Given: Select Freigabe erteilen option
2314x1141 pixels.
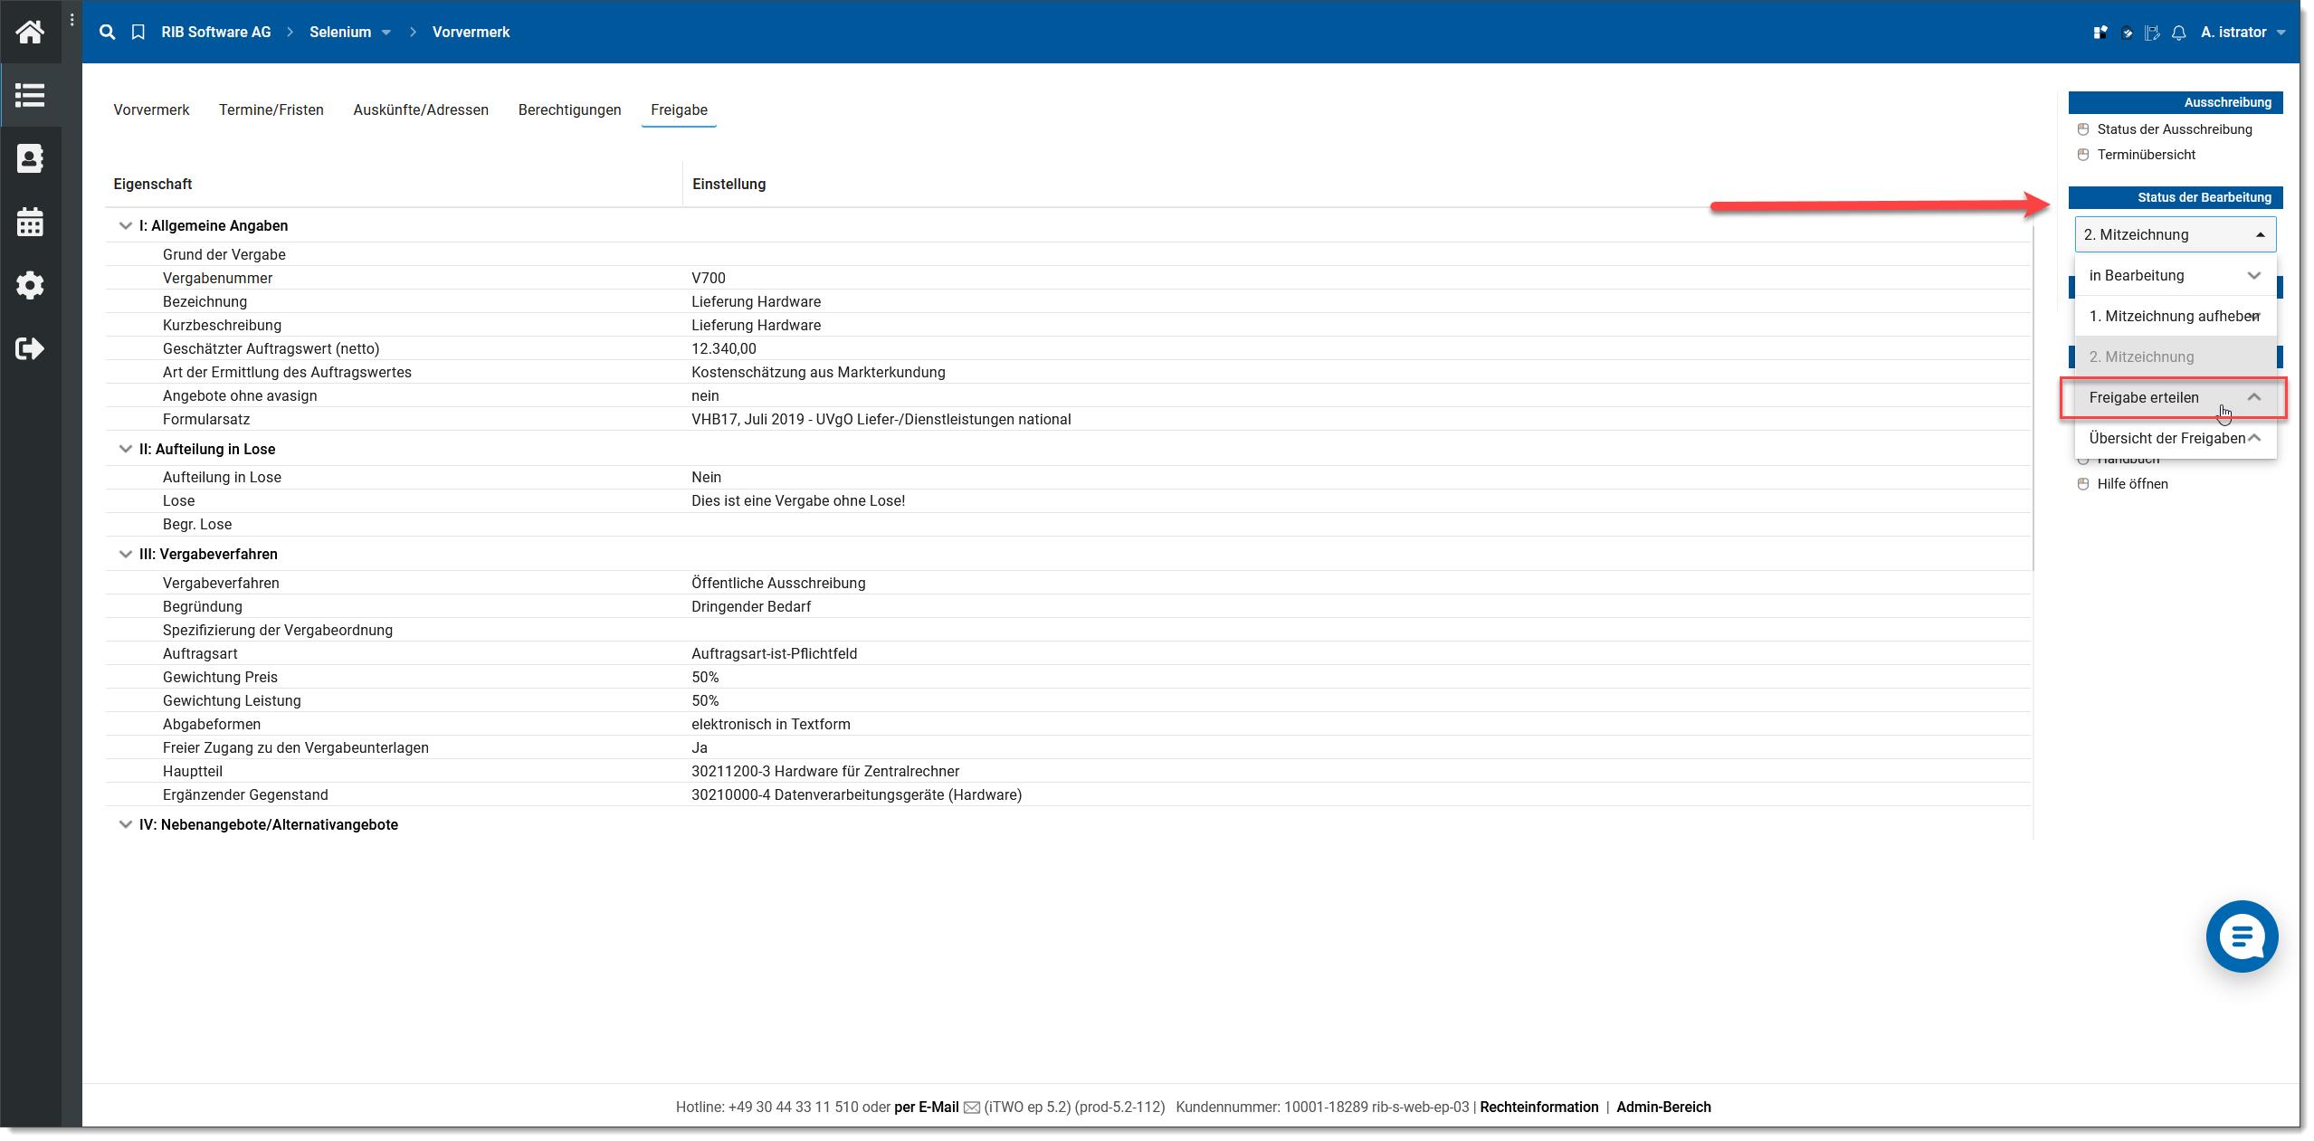Looking at the screenshot, I should click(2143, 398).
